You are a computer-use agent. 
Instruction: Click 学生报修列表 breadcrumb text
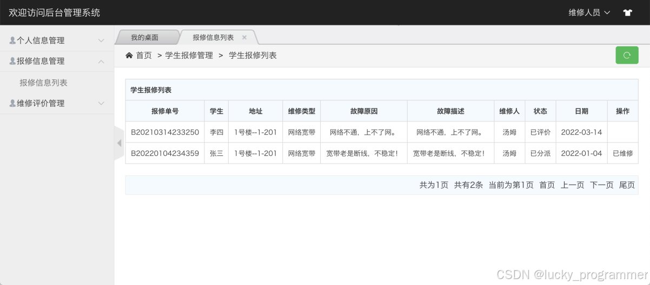click(253, 55)
